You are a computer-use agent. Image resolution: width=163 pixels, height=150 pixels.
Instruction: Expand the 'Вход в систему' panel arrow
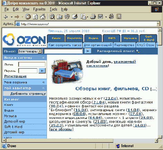[x=44, y=58]
